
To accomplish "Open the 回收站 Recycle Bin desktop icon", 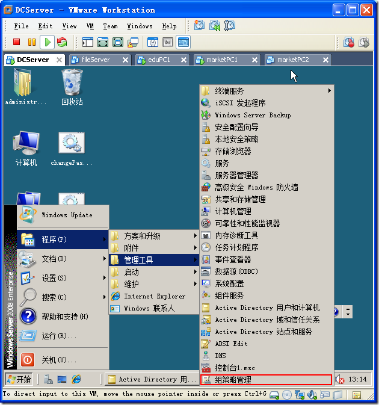I will click(x=72, y=87).
